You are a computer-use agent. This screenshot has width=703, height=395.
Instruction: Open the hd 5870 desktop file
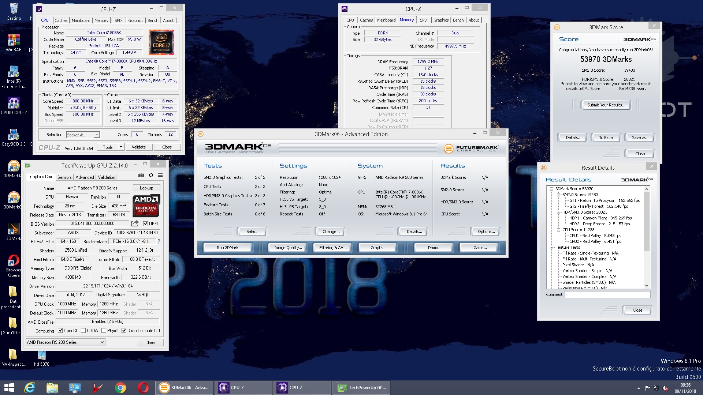coord(41,358)
